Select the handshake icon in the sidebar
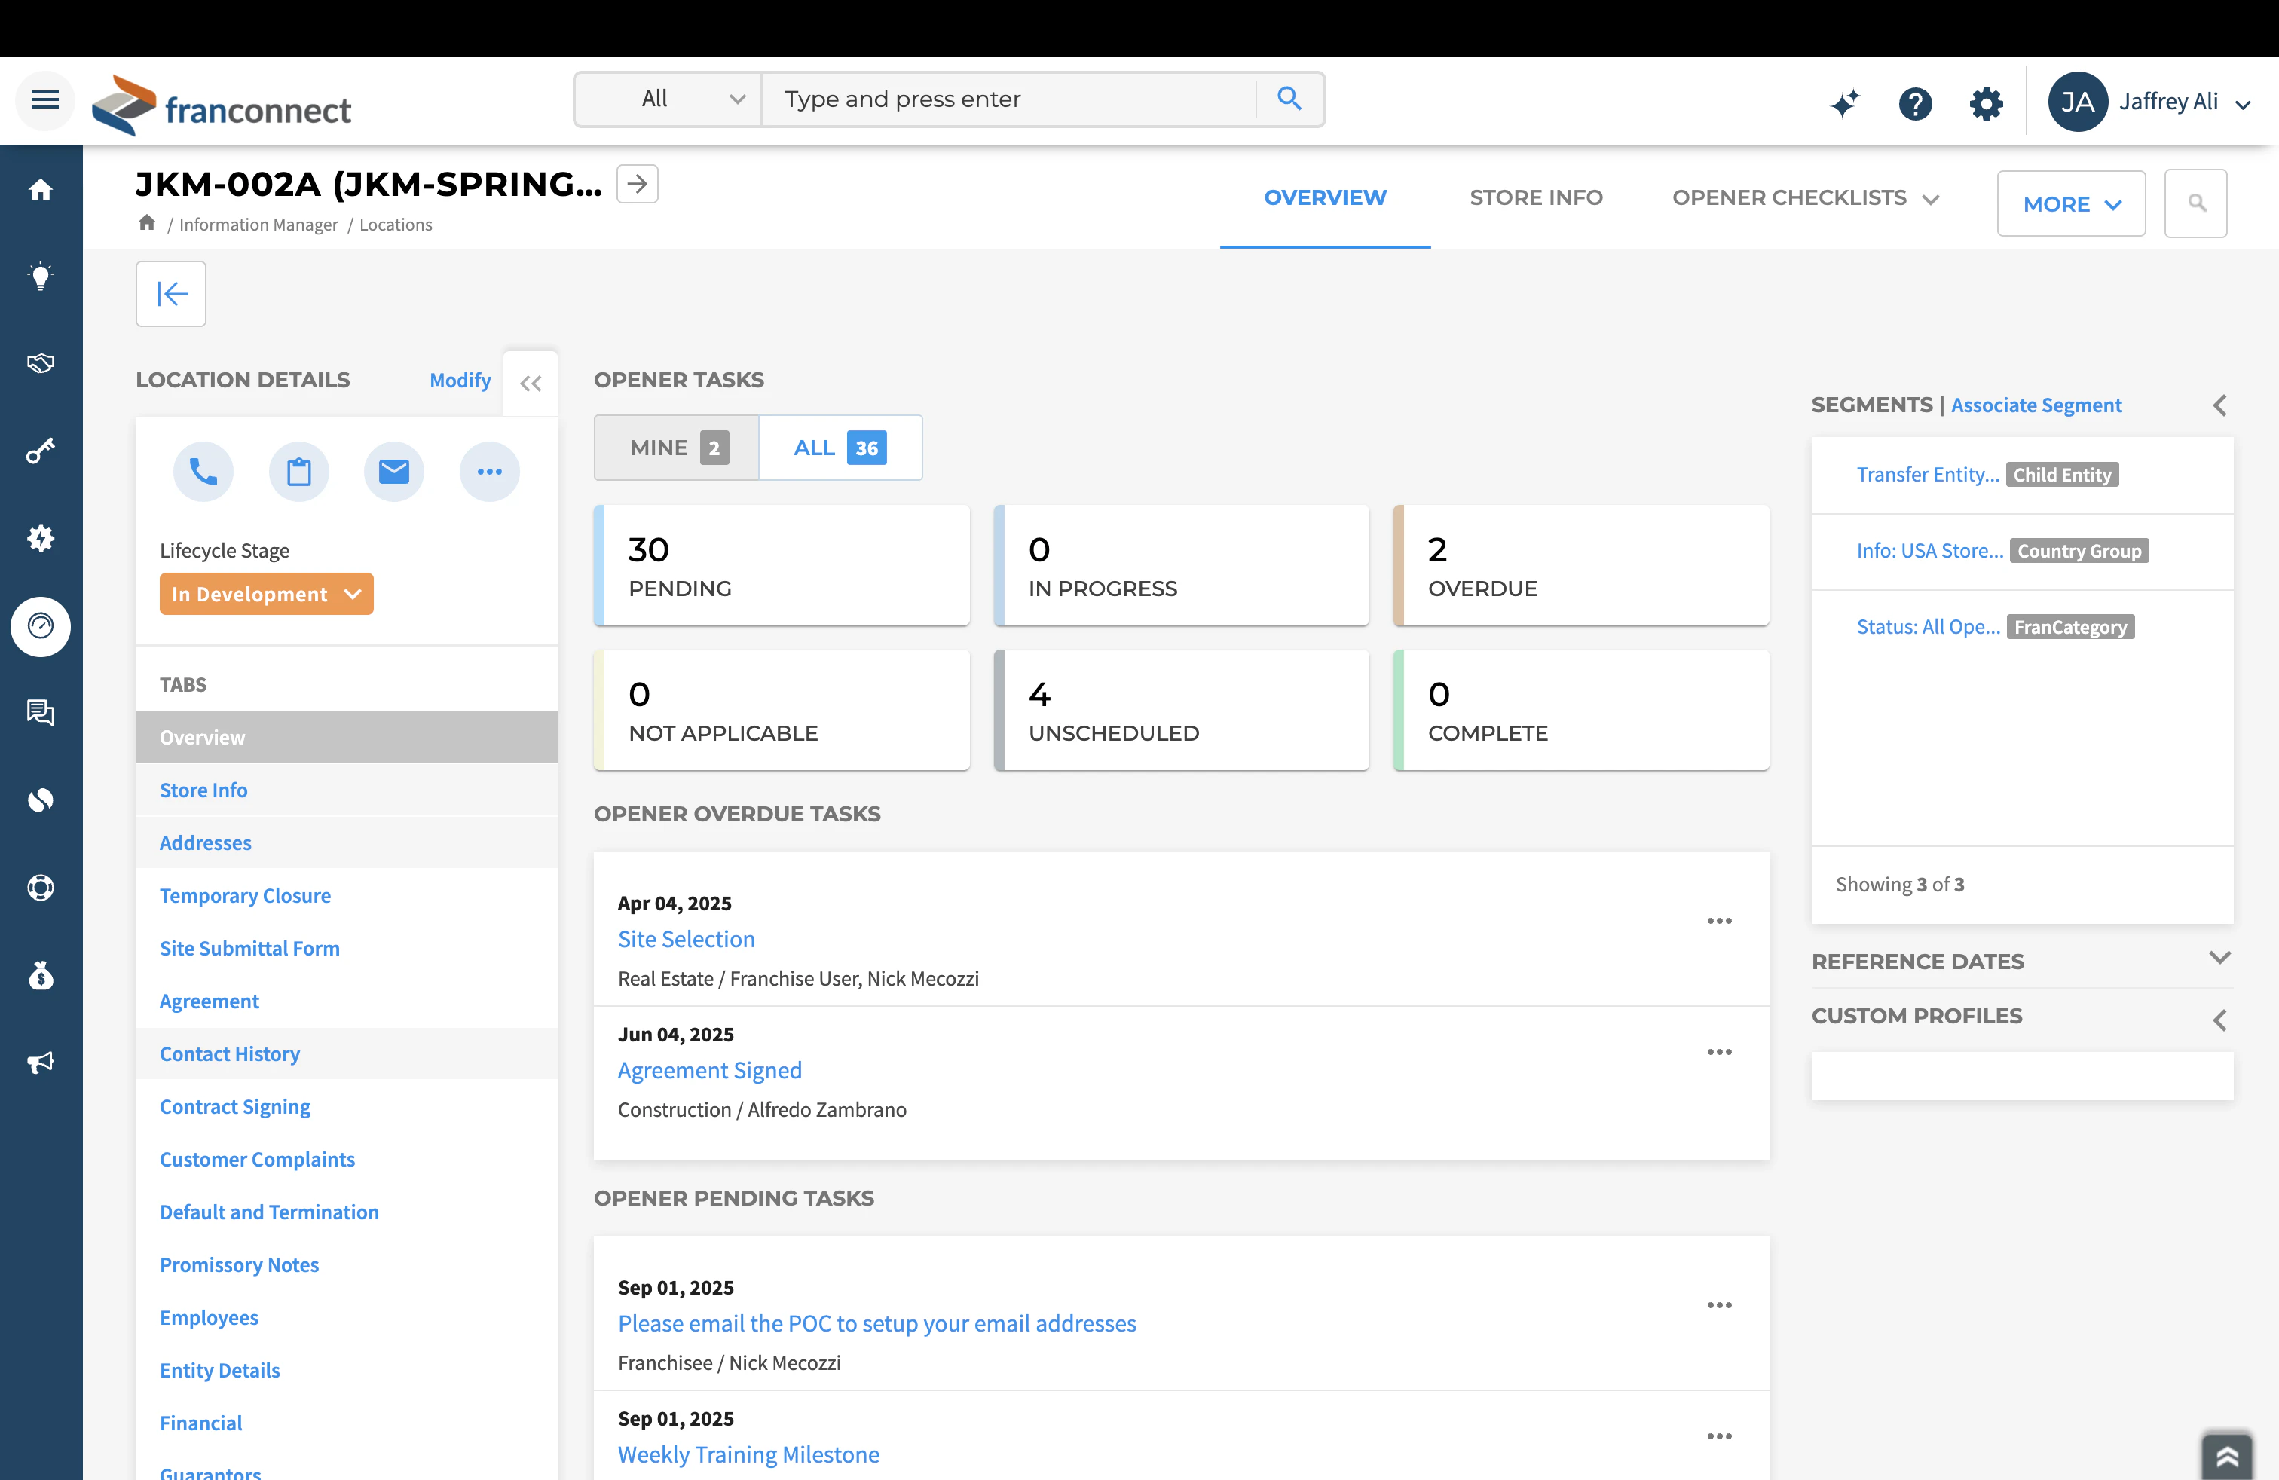 41,362
